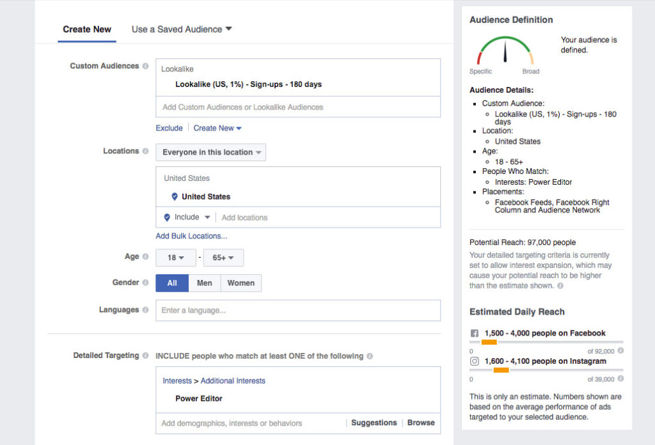Click 'Potential Reach: 97,000 people' text

pos(523,242)
